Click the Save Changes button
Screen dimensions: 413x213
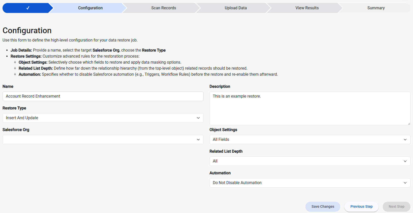[x=323, y=206]
